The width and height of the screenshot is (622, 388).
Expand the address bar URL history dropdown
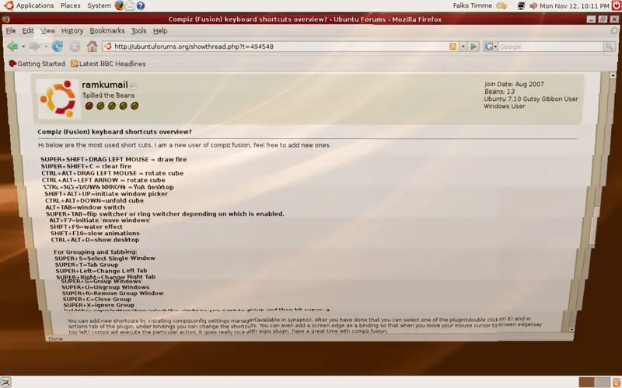point(463,47)
